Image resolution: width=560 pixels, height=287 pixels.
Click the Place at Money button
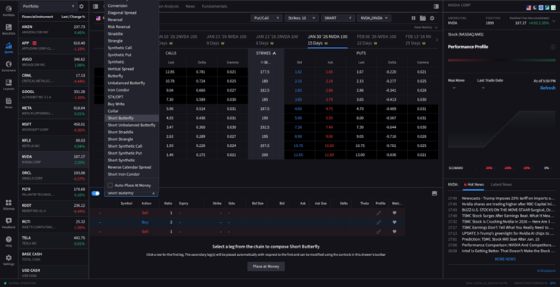266,267
